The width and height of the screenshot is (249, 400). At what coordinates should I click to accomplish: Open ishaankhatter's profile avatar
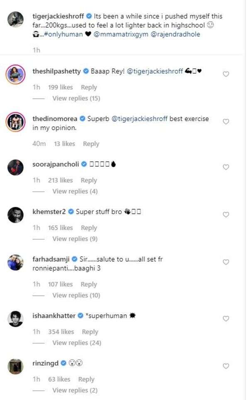16,319
